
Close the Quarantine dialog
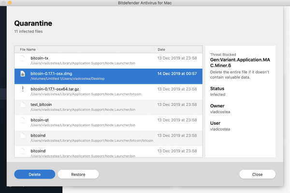pyautogui.click(x=257, y=174)
